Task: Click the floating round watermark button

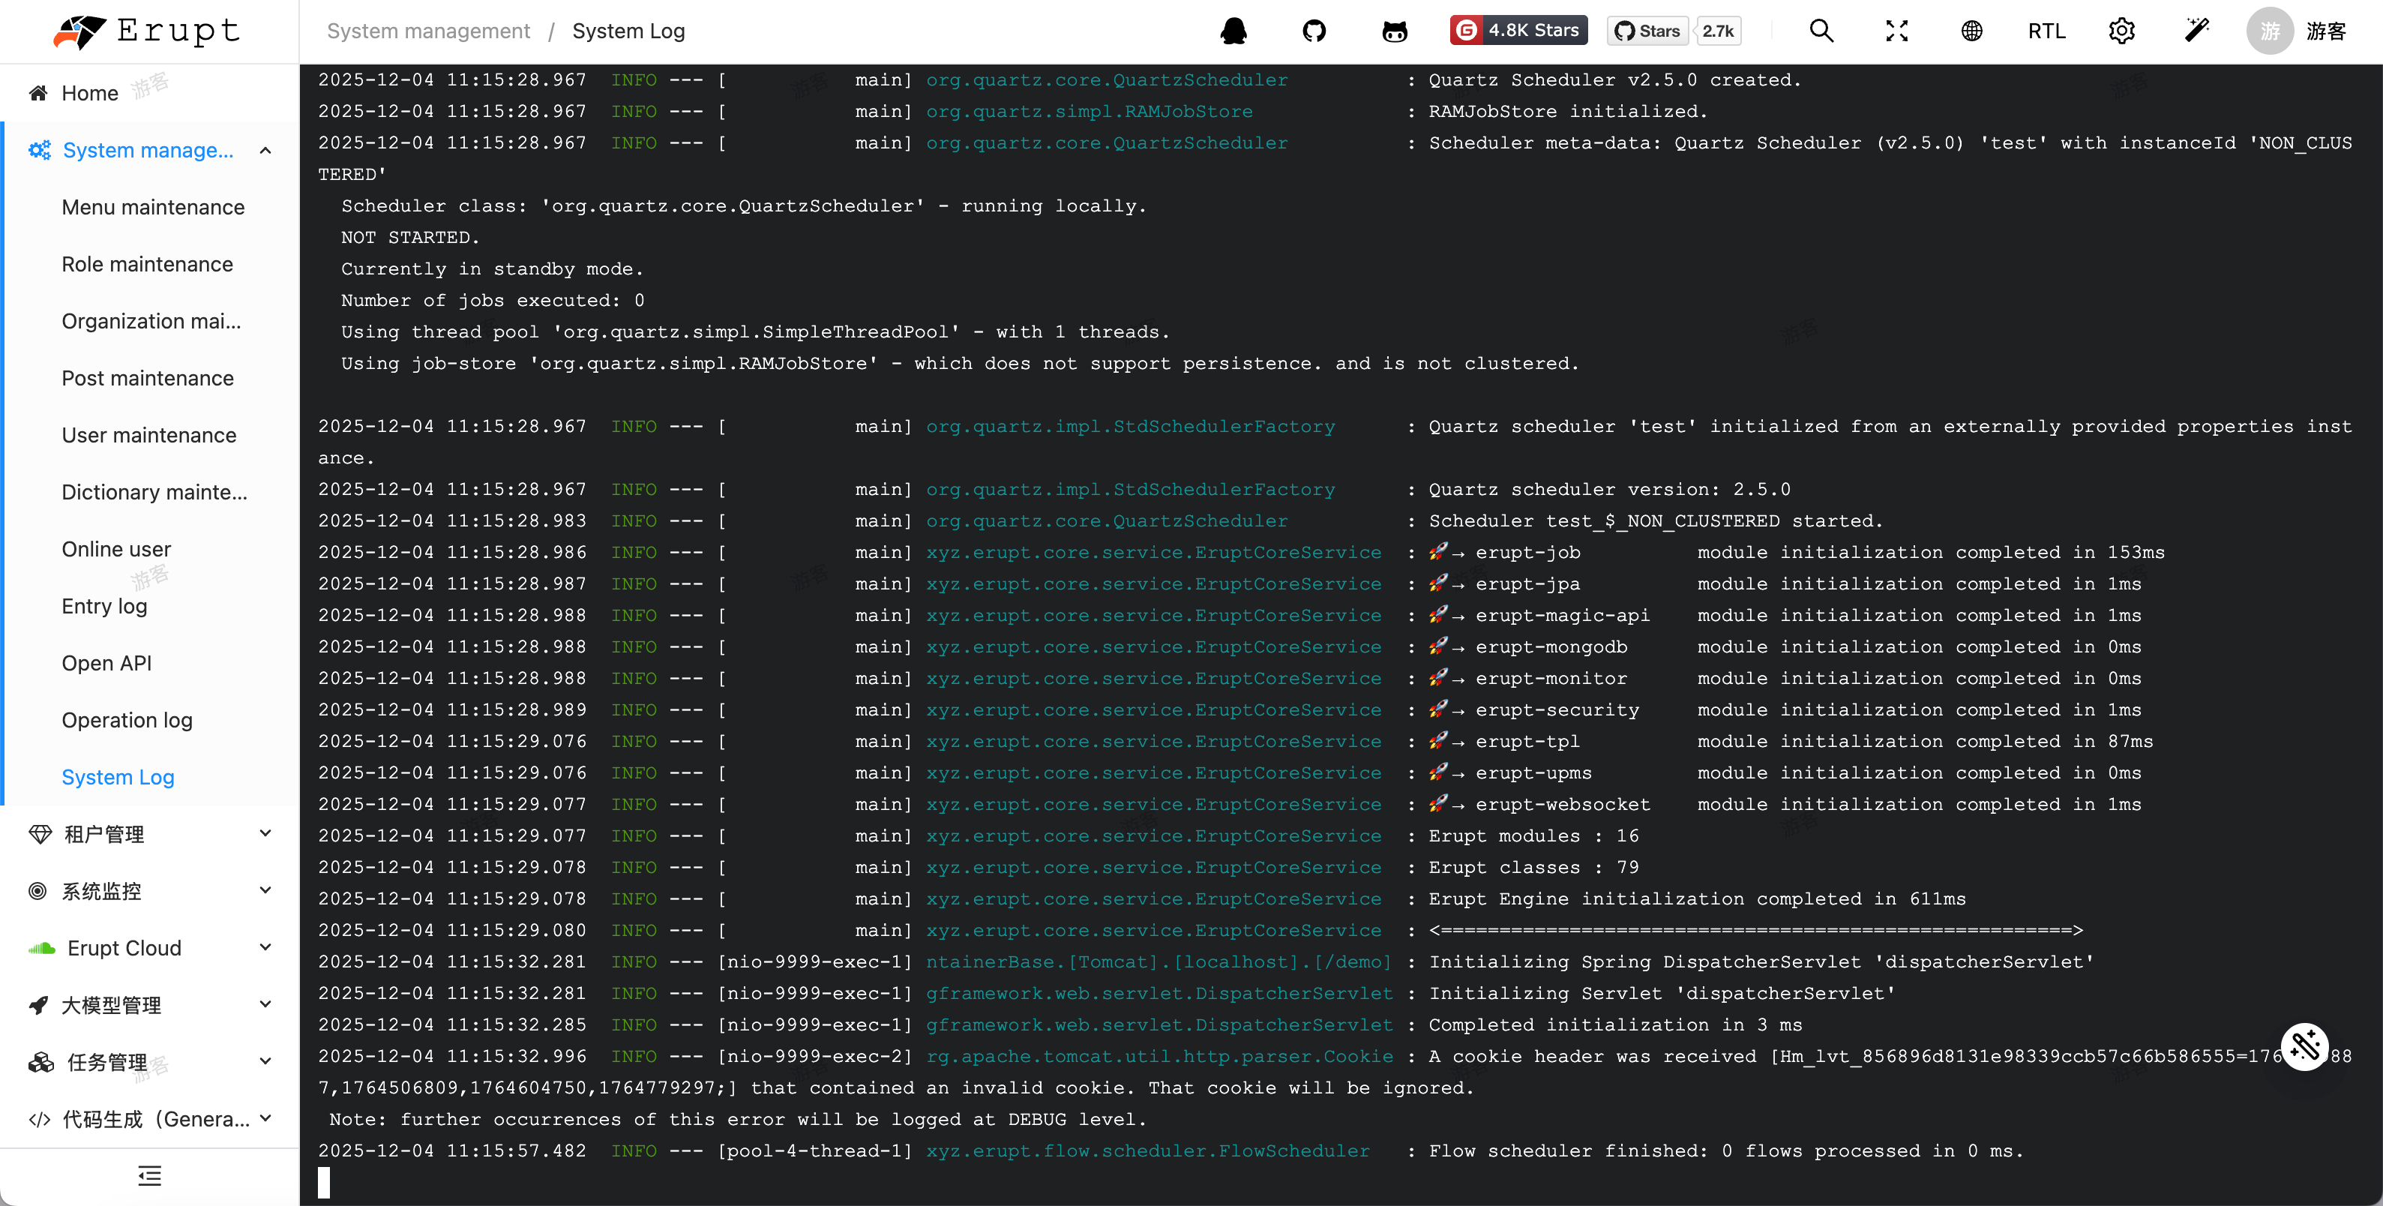Action: click(2304, 1047)
